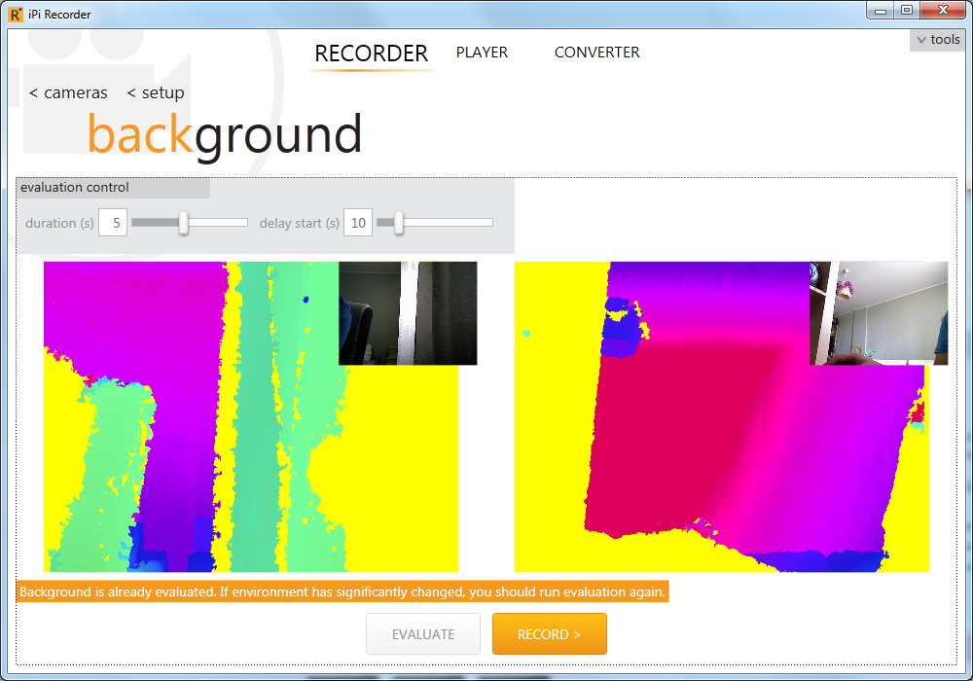Screen dimensions: 973x681
Task: Click the delay start (s) label
Action: pyautogui.click(x=299, y=224)
